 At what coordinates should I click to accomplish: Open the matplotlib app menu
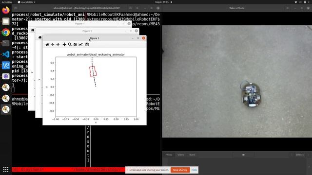pyautogui.click(x=26, y=2)
